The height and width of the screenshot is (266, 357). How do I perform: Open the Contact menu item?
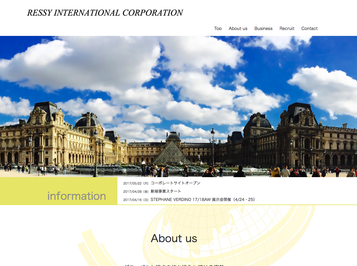pos(309,29)
